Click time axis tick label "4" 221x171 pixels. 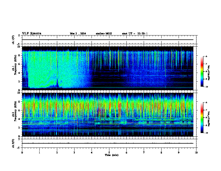point(92,153)
